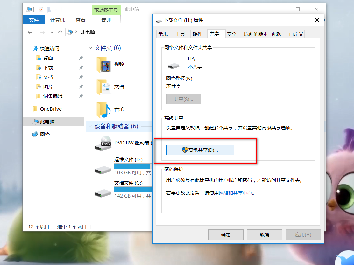Unpin 桌面 using its pin icon
The height and width of the screenshot is (265, 354).
[x=81, y=58]
